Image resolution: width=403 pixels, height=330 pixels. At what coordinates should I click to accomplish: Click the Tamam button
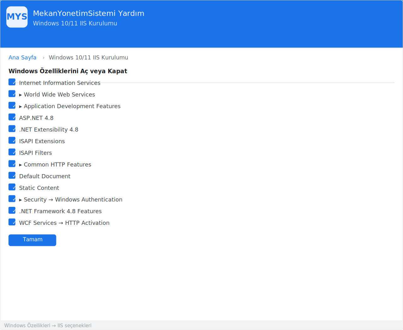click(x=32, y=240)
